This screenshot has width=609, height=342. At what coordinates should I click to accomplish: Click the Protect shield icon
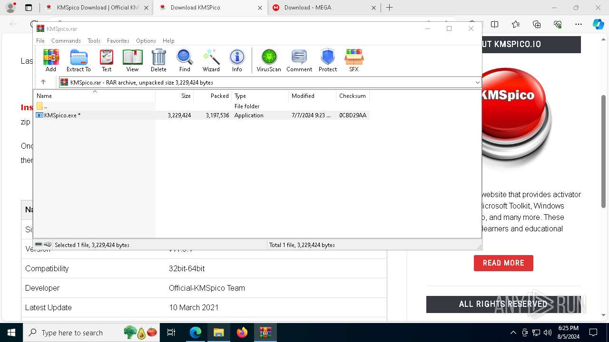(x=328, y=60)
